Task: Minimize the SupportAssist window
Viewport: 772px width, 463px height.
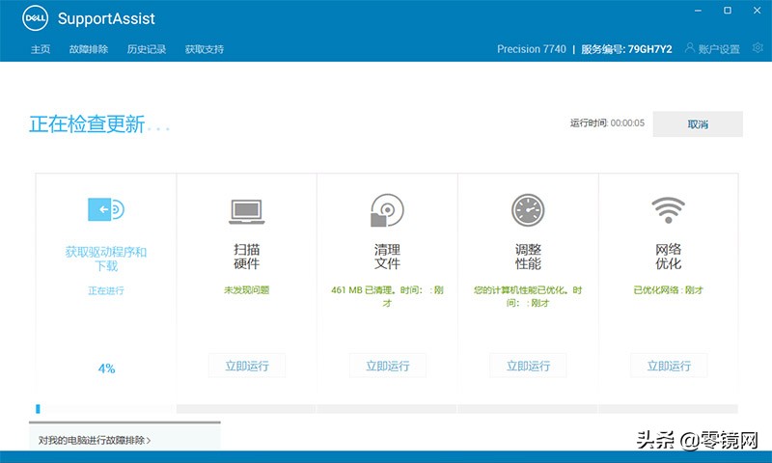Action: pos(698,11)
